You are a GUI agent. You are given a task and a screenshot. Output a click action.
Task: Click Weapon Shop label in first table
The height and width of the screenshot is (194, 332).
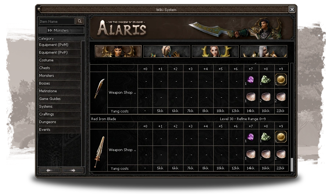(x=122, y=93)
